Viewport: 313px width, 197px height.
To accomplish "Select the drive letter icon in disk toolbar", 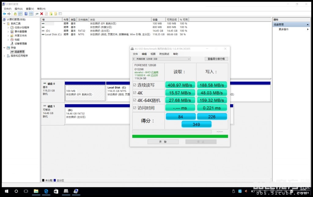I will pyautogui.click(x=37, y=14).
